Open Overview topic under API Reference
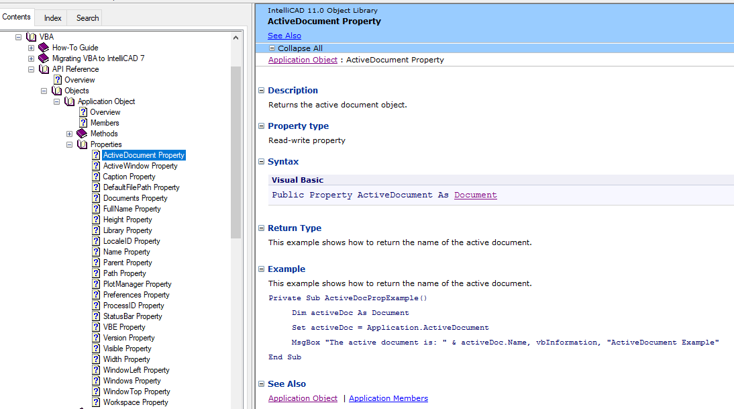Viewport: 734px width, 409px height. (x=80, y=80)
